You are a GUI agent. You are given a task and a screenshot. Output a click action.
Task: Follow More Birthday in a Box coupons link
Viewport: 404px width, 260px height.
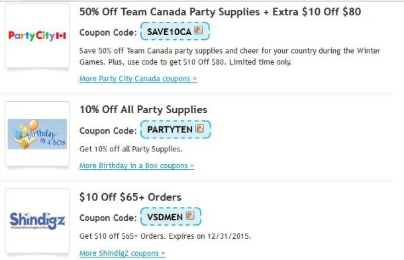click(x=136, y=165)
